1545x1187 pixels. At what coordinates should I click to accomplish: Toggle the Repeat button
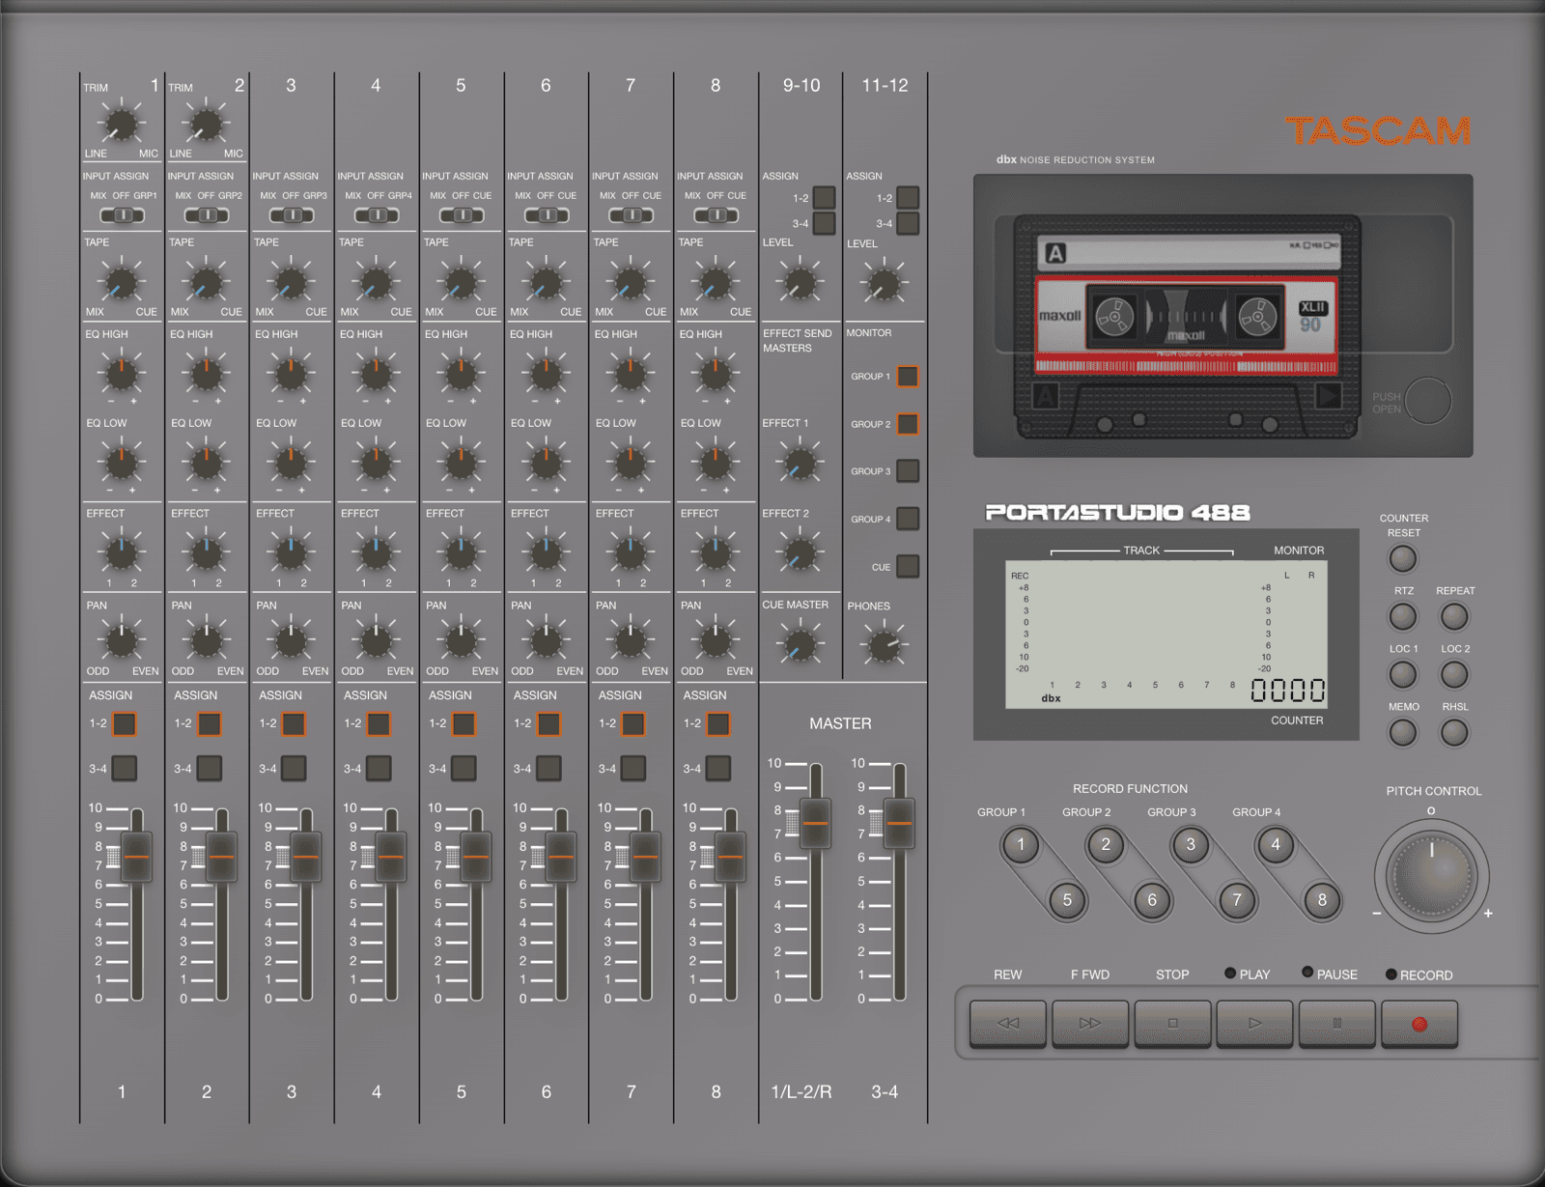1454,616
